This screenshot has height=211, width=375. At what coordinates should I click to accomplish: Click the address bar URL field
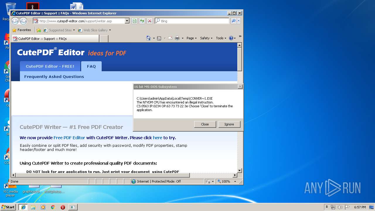[x=79, y=21]
